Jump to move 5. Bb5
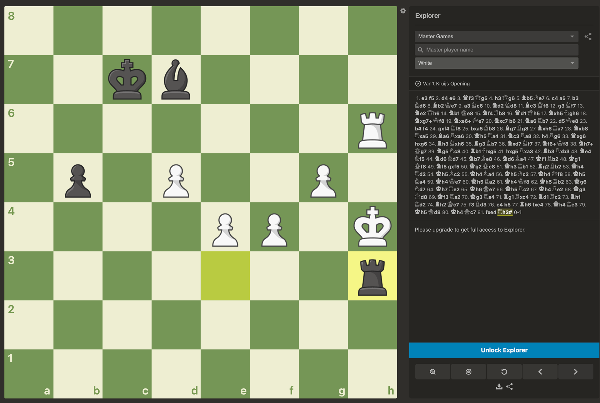Screen dimensions: 600x403 (x=527, y=98)
